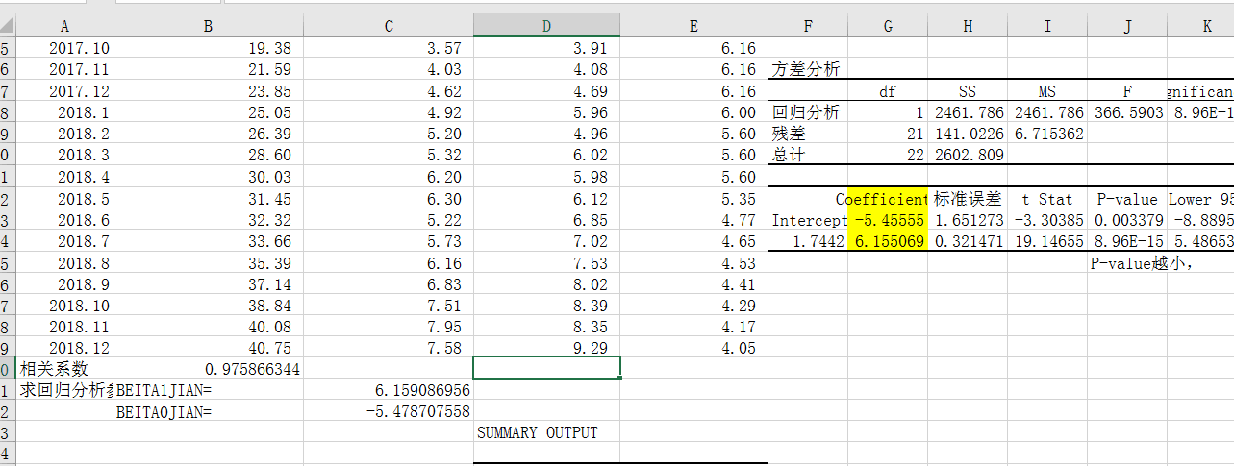
Task: Click the cell containing 7.02
Action: tap(546, 241)
